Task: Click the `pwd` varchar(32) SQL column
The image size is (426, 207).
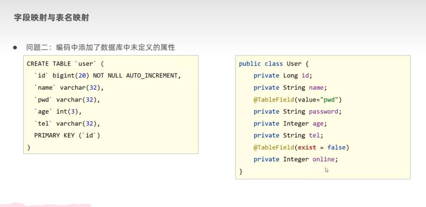Action: pyautogui.click(x=67, y=100)
